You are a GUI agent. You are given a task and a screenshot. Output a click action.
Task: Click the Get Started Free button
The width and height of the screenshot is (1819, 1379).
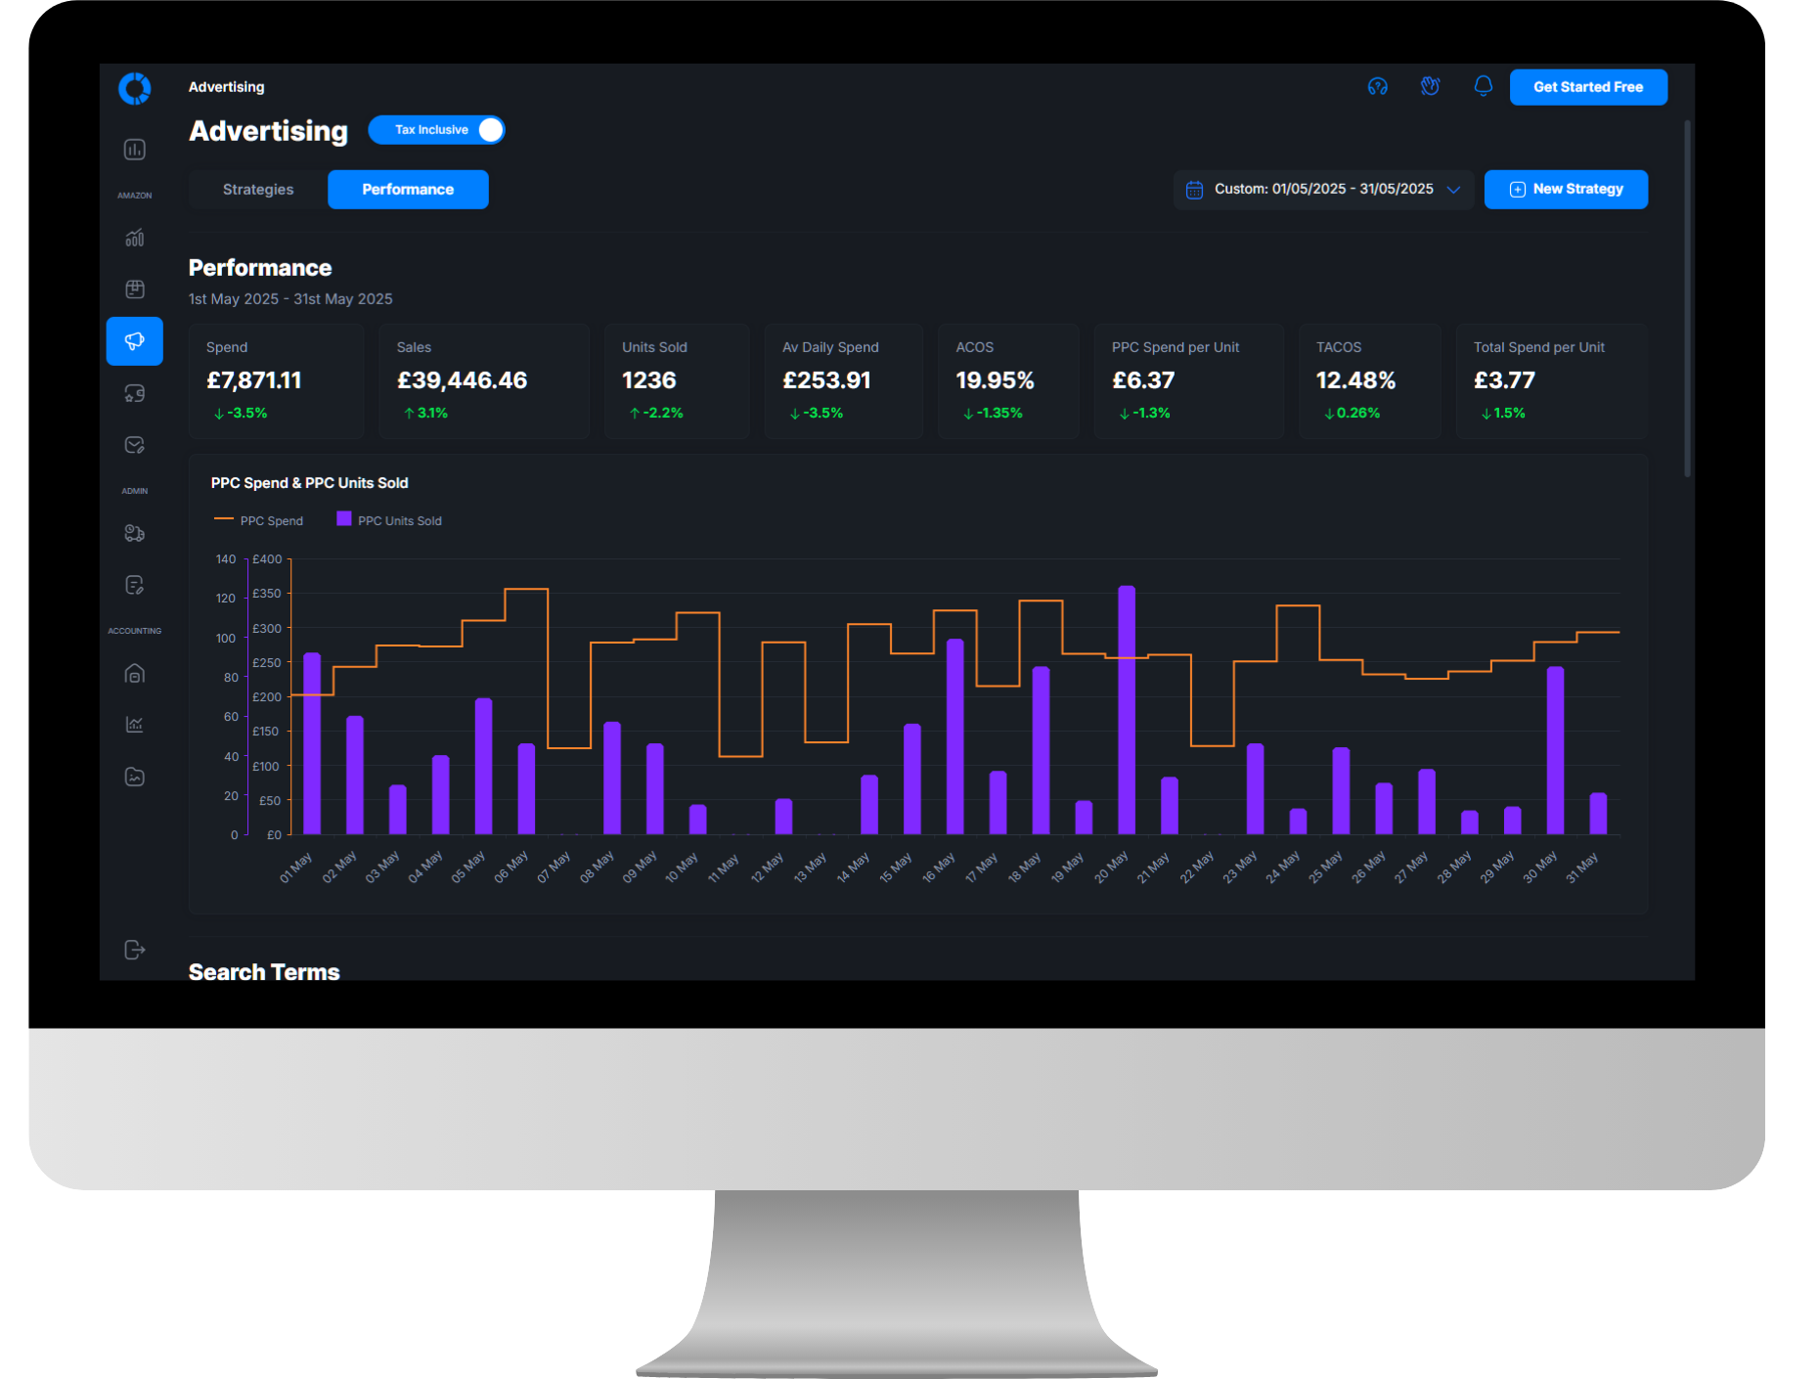pos(1587,87)
